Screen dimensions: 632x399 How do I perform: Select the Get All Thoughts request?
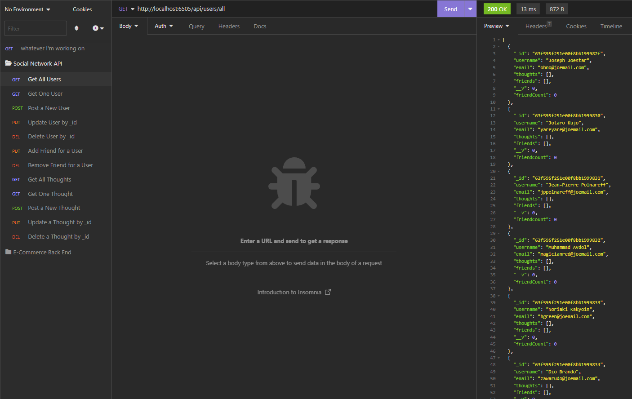(x=56, y=179)
